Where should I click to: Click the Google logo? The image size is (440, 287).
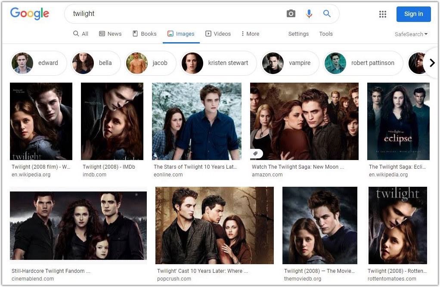(x=29, y=13)
